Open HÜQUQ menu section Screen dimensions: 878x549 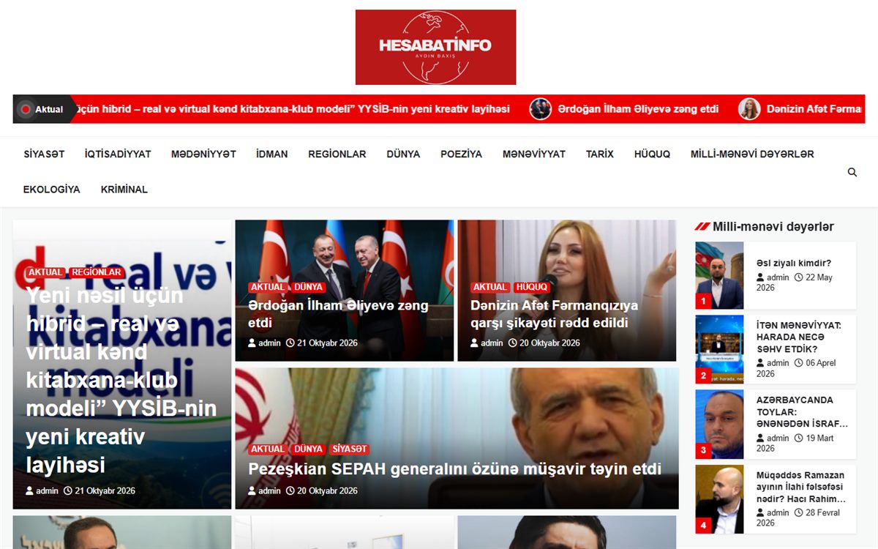click(x=652, y=154)
